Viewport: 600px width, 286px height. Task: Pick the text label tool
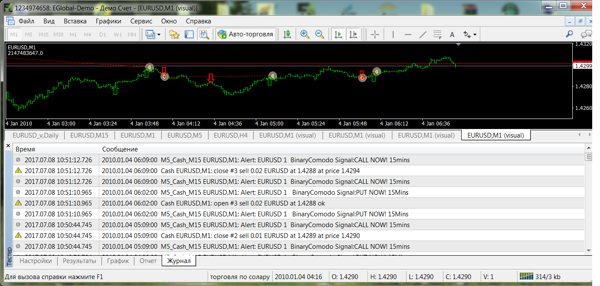tap(452, 35)
